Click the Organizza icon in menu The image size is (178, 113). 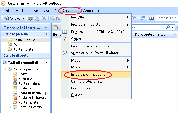[x=65, y=39]
